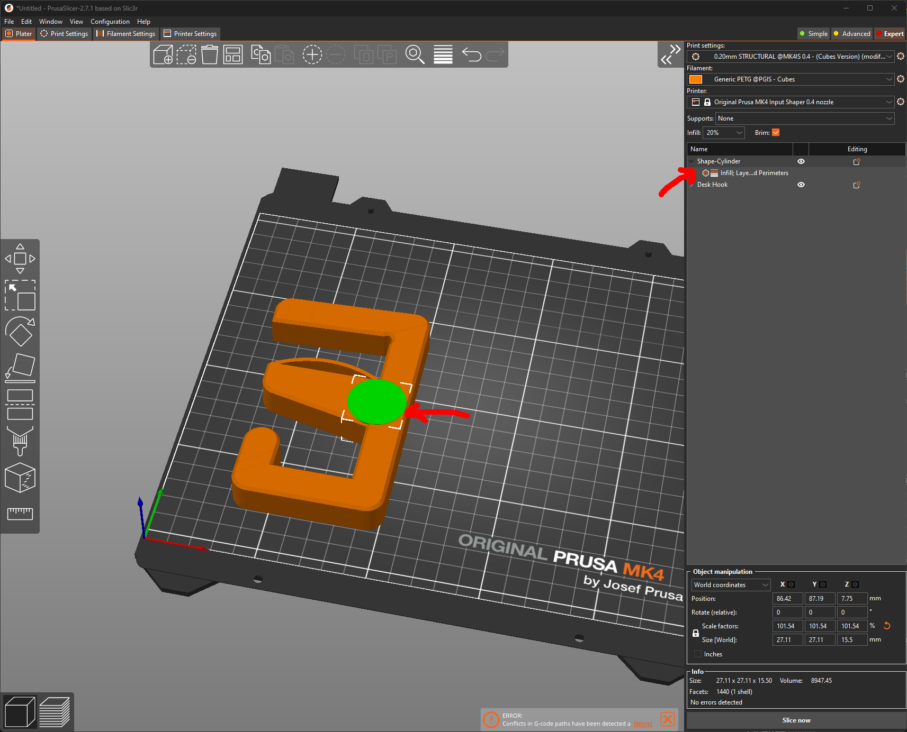Screen dimensions: 907x732
Task: Click the Add instance plus icon
Action: click(312, 54)
